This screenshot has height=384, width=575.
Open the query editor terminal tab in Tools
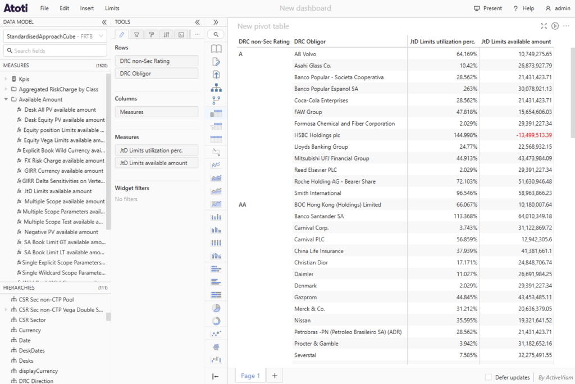click(x=181, y=34)
